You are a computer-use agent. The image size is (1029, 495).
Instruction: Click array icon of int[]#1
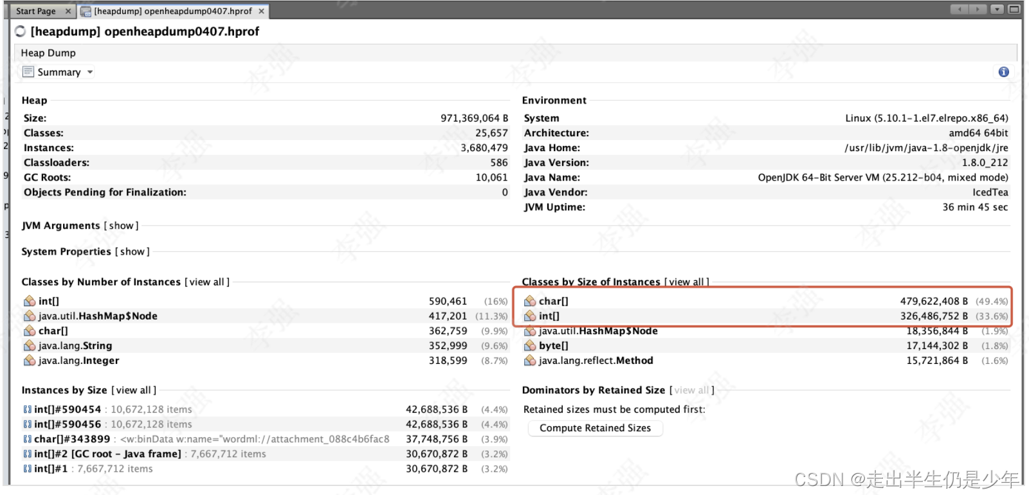pos(27,469)
